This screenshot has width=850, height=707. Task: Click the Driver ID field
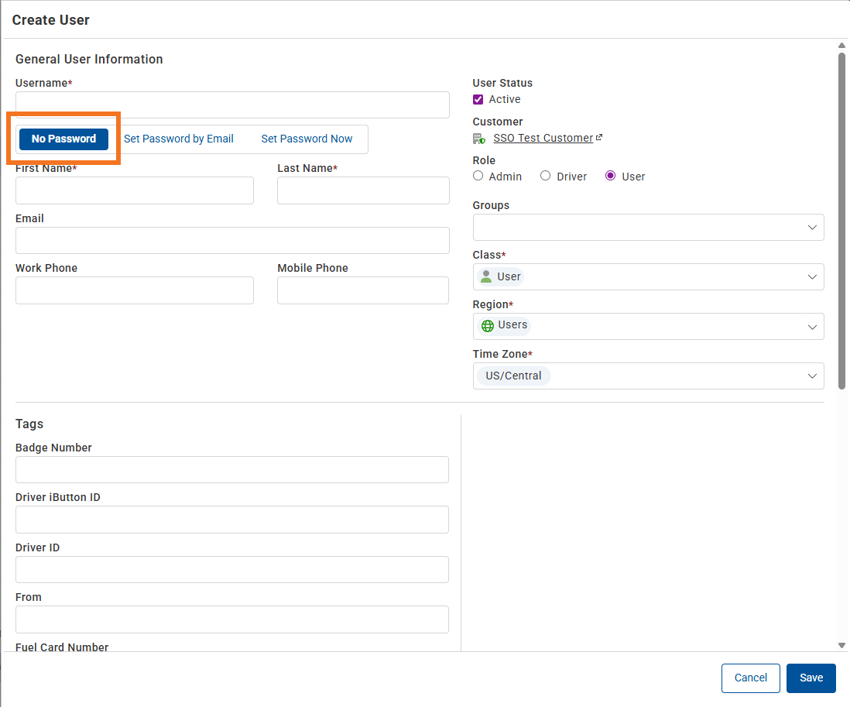(x=232, y=569)
